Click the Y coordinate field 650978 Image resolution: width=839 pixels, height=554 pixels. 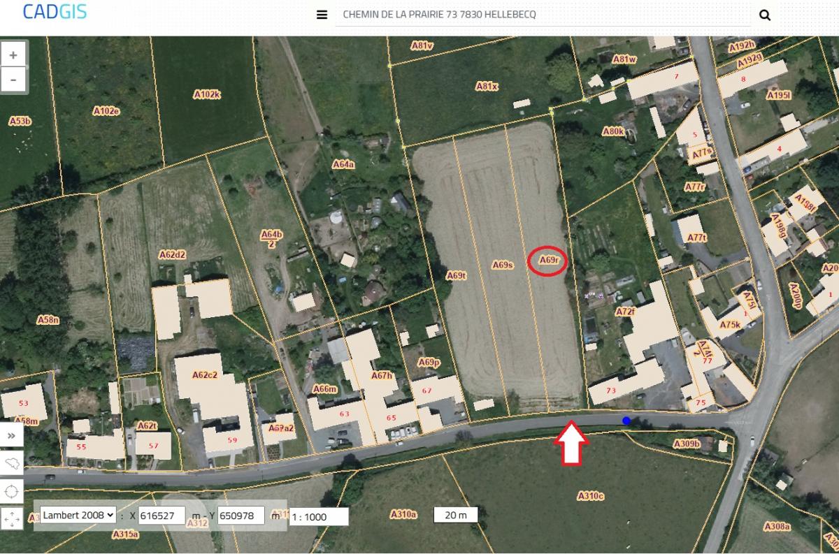click(x=241, y=516)
